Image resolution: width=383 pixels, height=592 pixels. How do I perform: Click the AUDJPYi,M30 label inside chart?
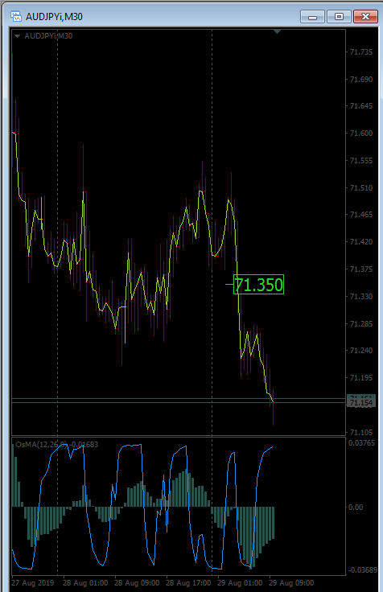48,36
